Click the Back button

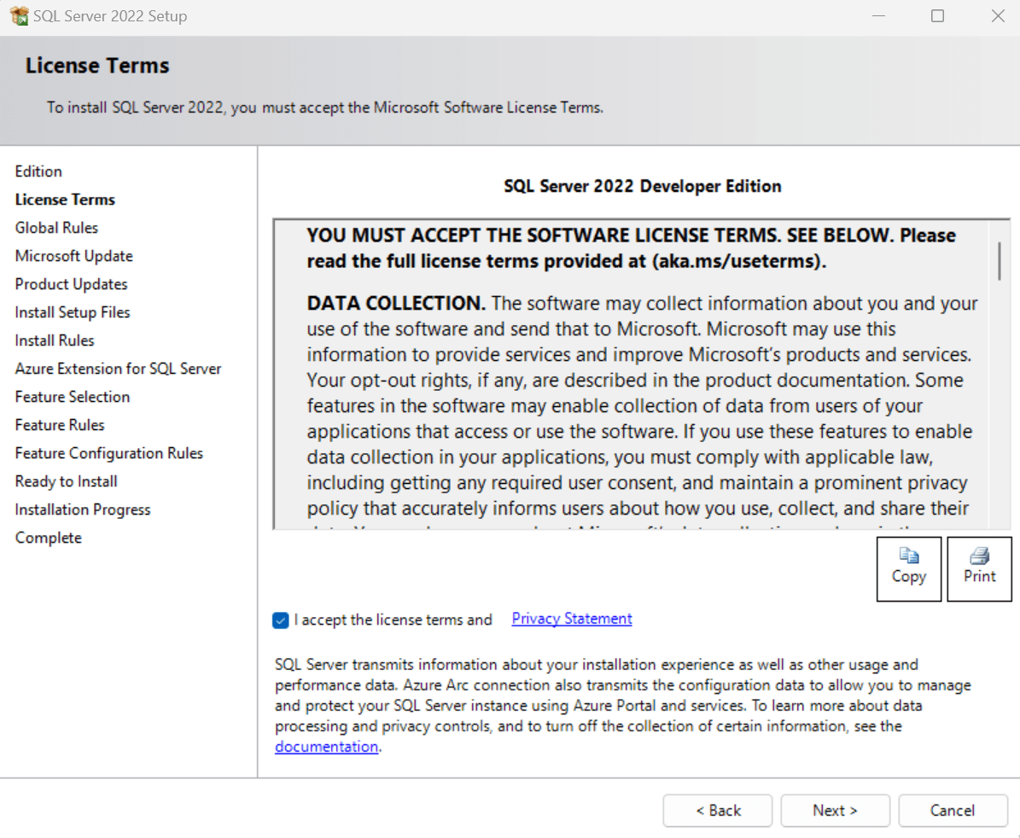718,811
